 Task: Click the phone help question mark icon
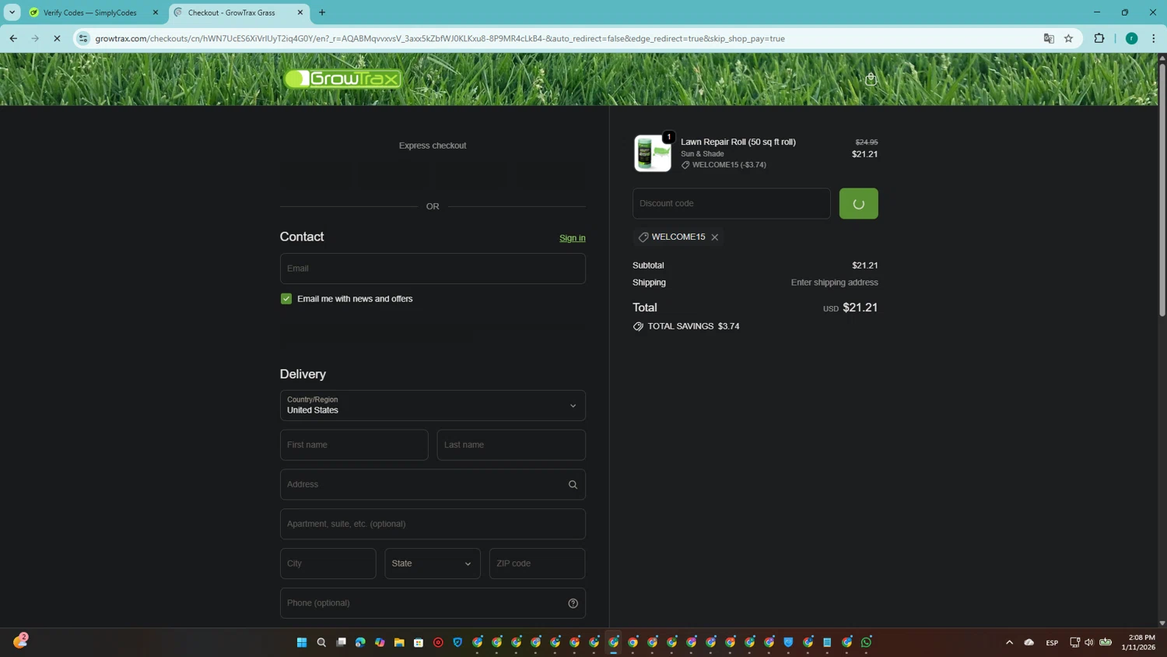click(573, 603)
